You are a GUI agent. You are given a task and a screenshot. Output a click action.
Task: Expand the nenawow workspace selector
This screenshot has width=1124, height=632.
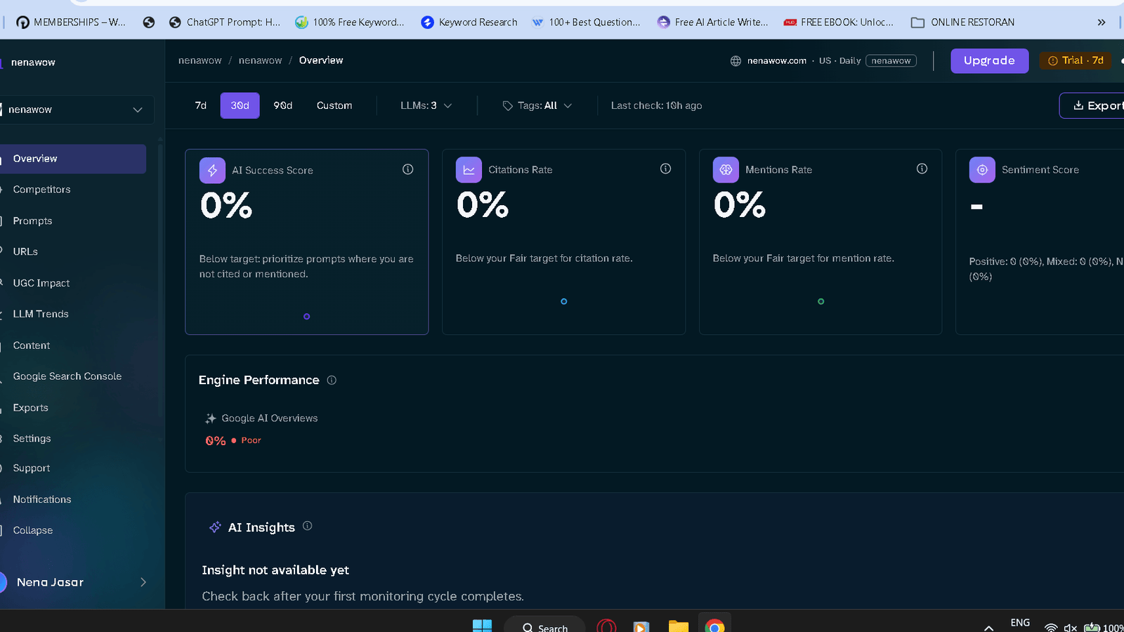[76, 110]
